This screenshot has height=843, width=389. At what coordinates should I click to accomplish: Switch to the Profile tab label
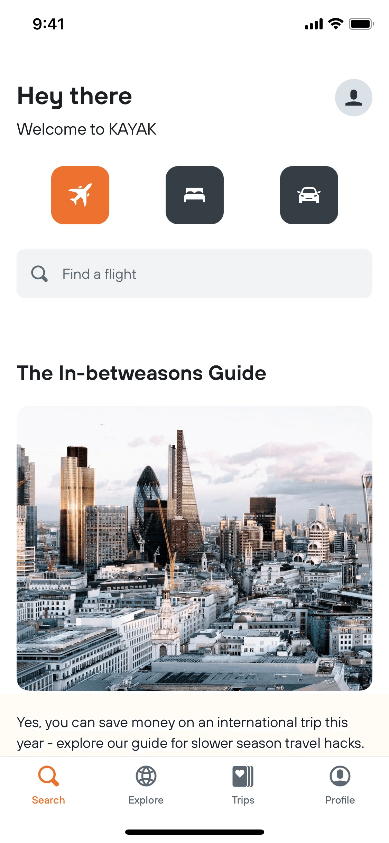click(x=340, y=800)
